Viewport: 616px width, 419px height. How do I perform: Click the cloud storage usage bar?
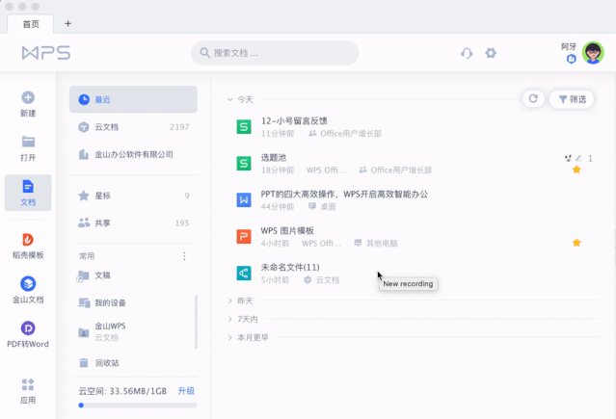click(137, 405)
